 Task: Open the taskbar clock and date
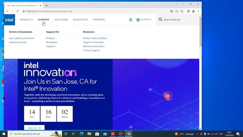[x=229, y=134]
